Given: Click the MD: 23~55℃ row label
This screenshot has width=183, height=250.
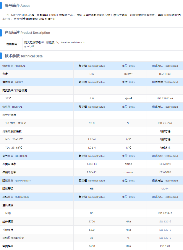Looking at the screenshot, I should coord(14,139).
